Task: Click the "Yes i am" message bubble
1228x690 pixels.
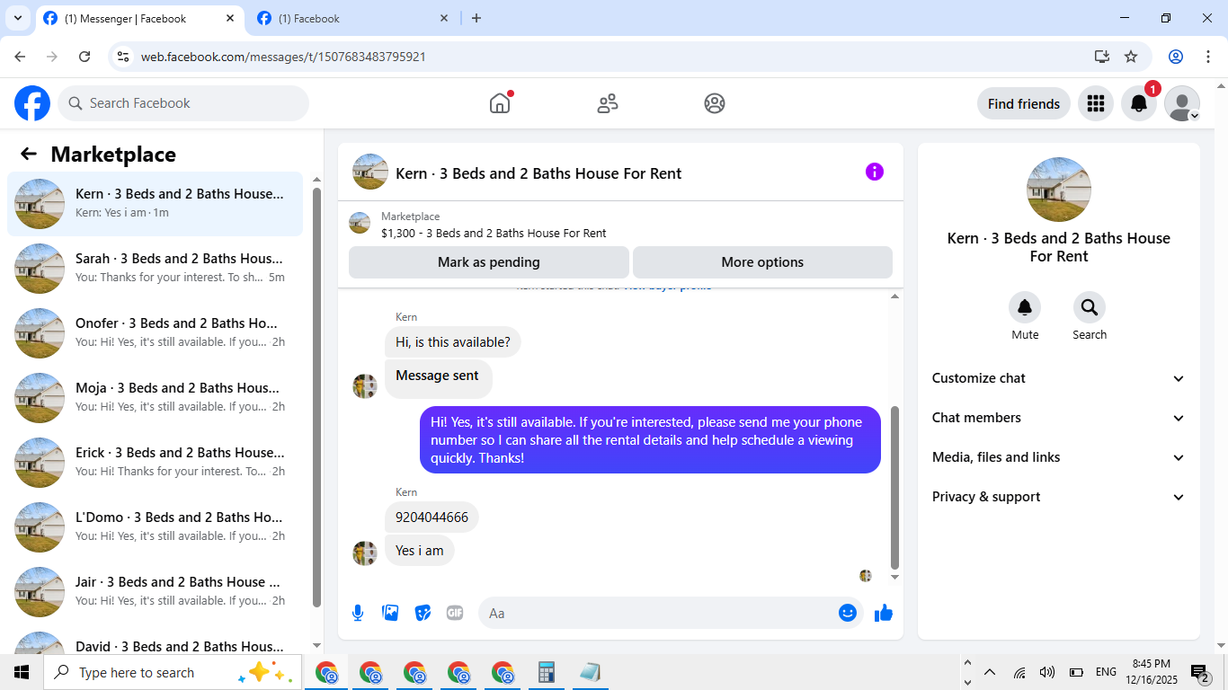Action: click(x=420, y=551)
